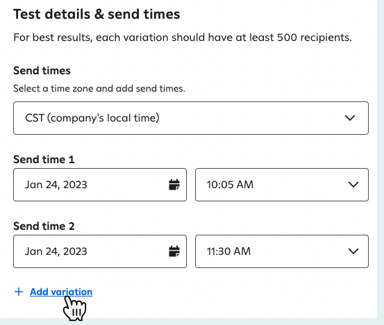
Task: Click the Send time 1 label
Action: coord(44,160)
